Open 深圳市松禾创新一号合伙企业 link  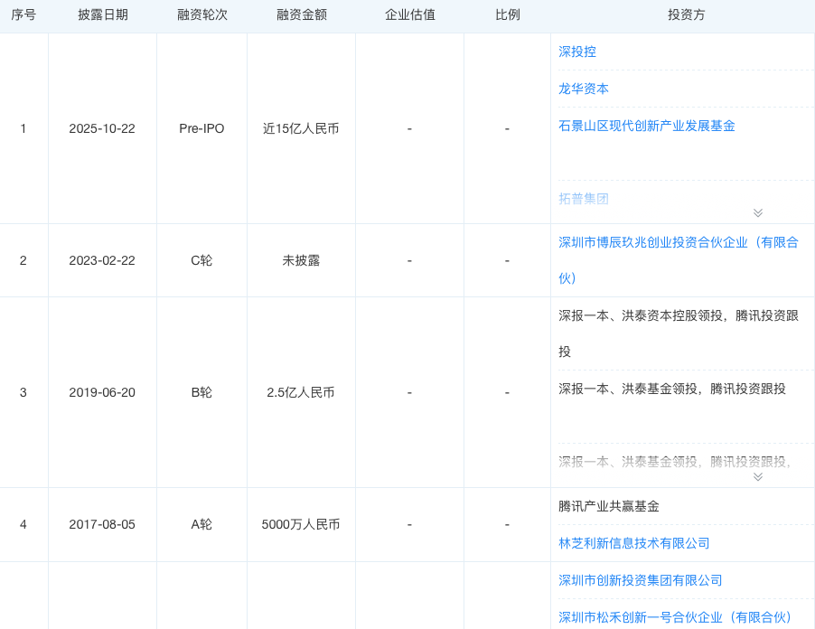click(675, 617)
